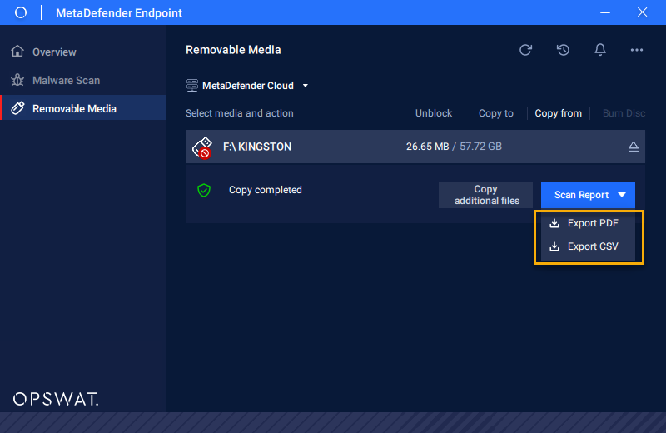Select Removable Media in the sidebar
666x433 pixels.
(x=85, y=108)
